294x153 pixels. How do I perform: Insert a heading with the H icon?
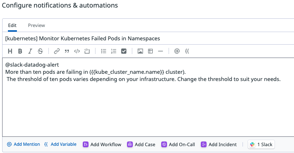click(x=10, y=51)
